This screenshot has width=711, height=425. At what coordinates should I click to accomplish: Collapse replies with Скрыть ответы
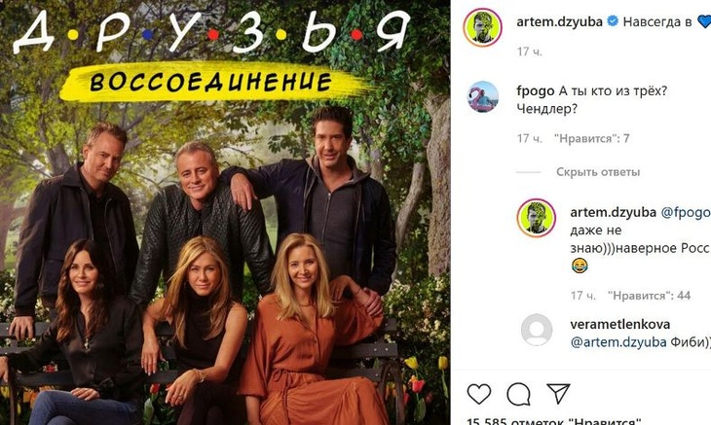(x=598, y=172)
